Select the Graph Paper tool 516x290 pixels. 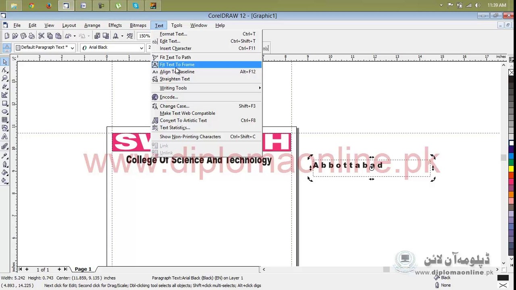click(5, 120)
